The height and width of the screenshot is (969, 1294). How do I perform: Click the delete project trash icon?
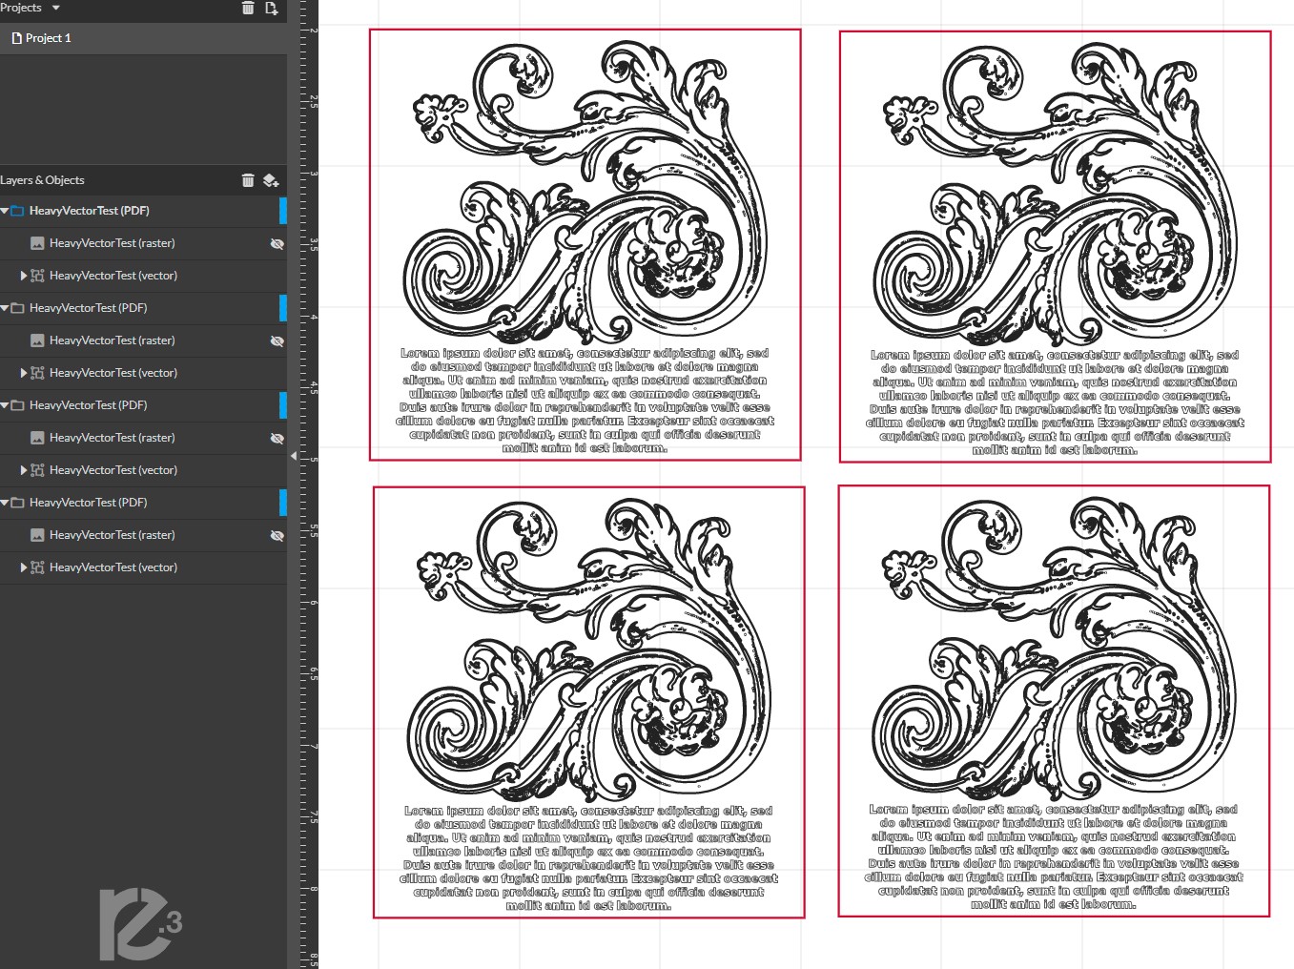click(248, 9)
